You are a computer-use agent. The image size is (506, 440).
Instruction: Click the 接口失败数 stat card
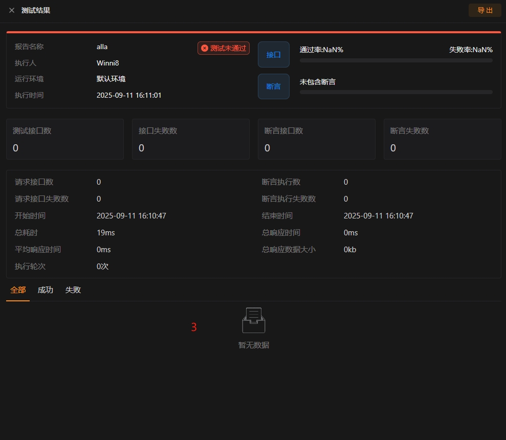click(x=191, y=139)
